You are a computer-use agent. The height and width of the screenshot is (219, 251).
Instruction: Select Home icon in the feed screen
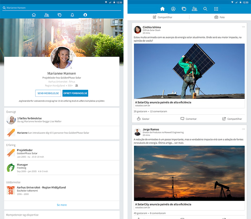[x=163, y=9]
